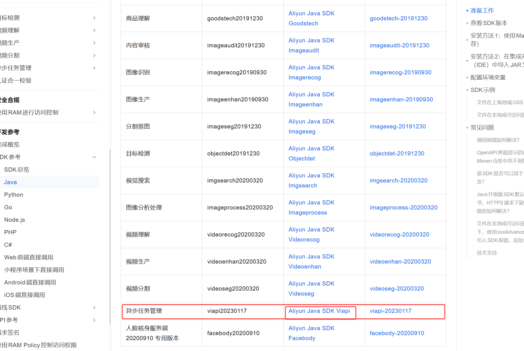This screenshot has height=351, width=524.
Task: Jump to 准备工作 in the page outline
Action: tap(482, 11)
